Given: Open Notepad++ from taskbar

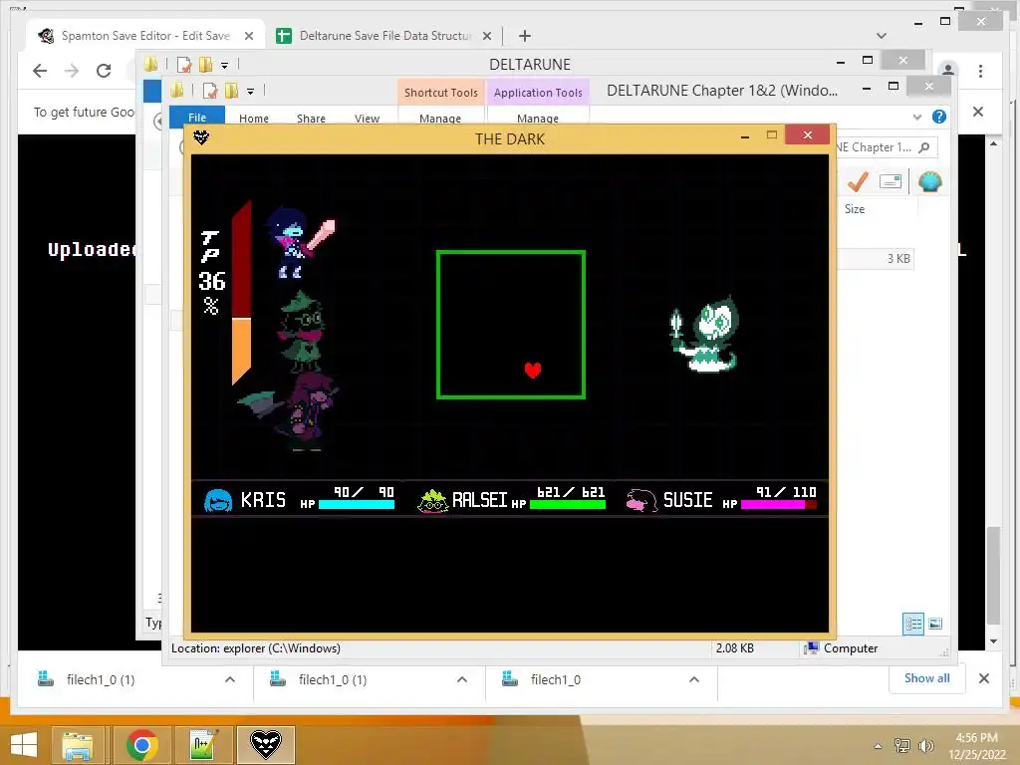Looking at the screenshot, I should (x=204, y=745).
